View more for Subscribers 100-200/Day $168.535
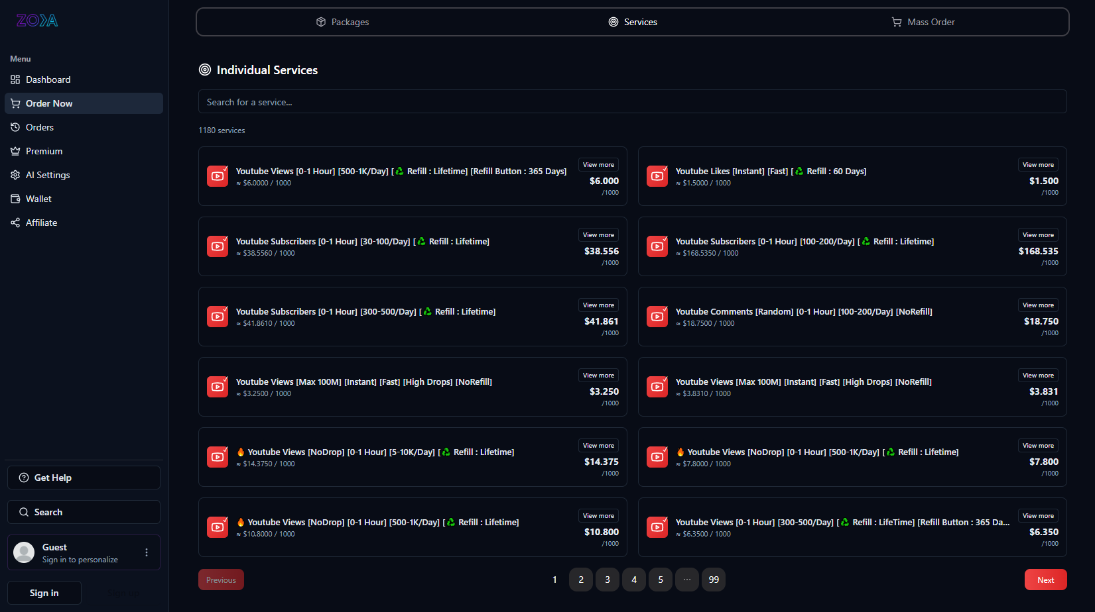Image resolution: width=1095 pixels, height=612 pixels. tap(1039, 235)
